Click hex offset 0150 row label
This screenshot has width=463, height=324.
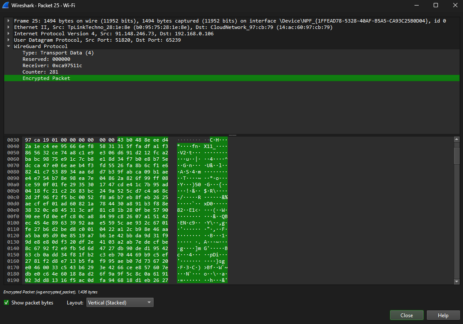(13, 255)
